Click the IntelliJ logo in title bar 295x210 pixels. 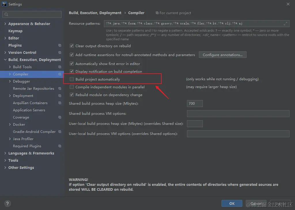[4, 4]
